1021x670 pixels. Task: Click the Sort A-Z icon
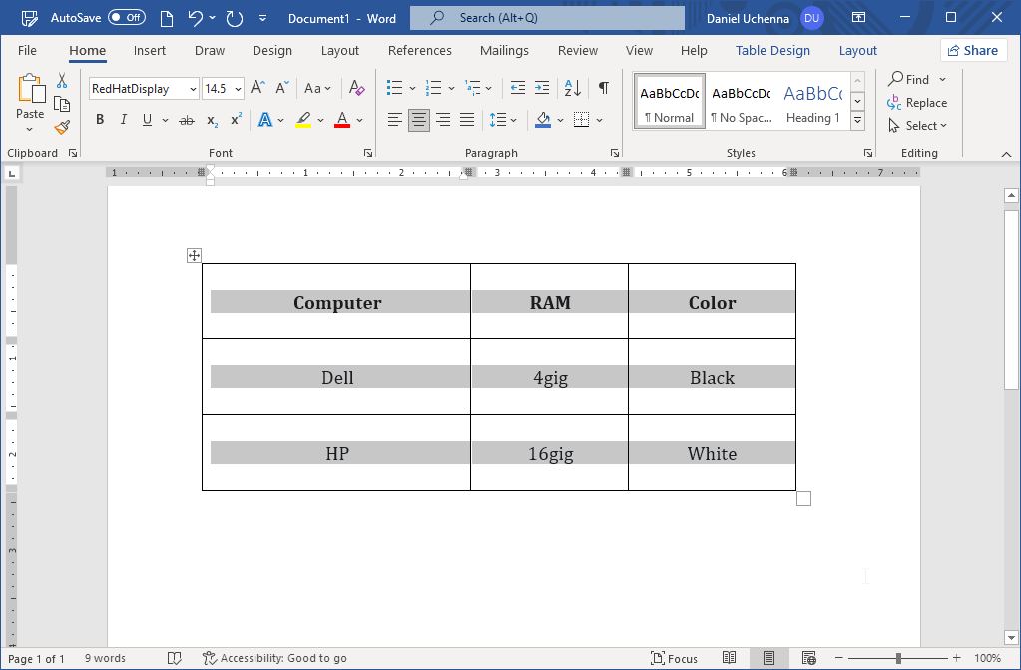click(x=573, y=88)
